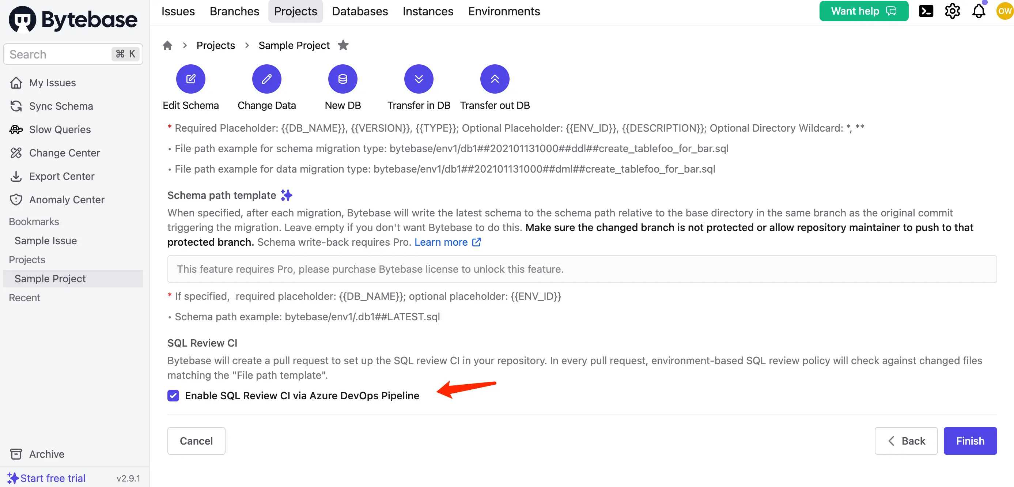Viewport: 1014px width, 487px height.
Task: Select Sample Project in sidebar
Action: pos(73,278)
